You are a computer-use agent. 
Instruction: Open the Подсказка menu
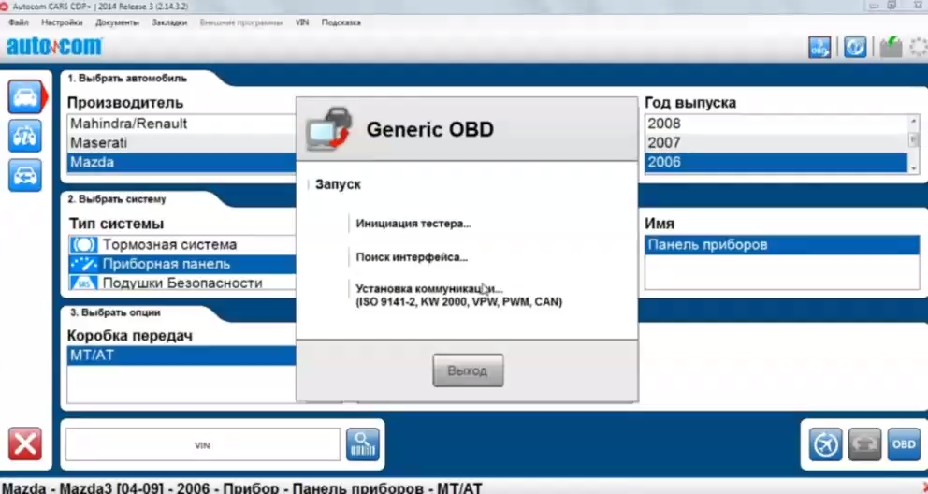tap(341, 22)
